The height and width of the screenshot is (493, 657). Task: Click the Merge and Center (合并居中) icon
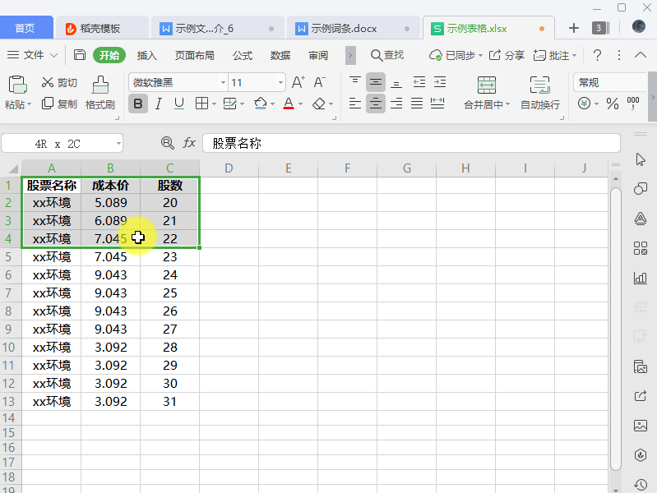[486, 85]
